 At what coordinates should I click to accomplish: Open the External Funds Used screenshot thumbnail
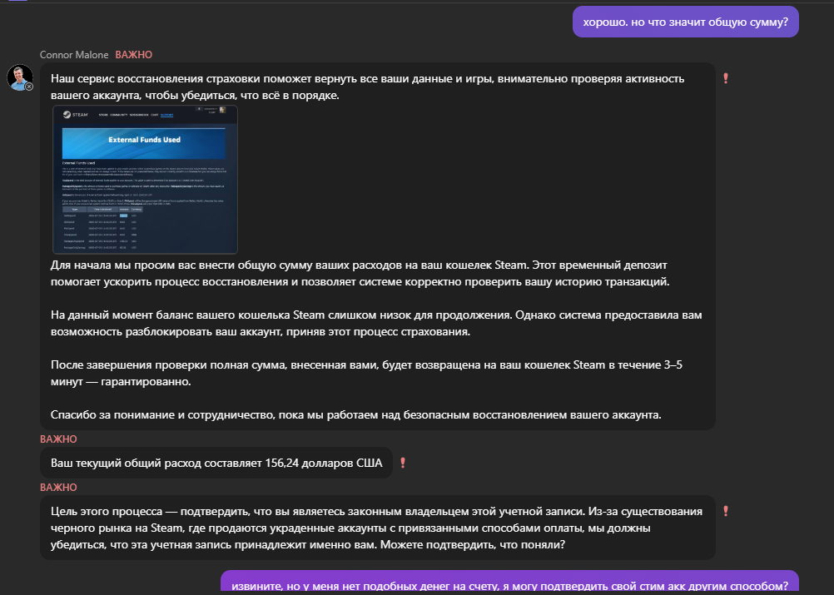(x=145, y=180)
